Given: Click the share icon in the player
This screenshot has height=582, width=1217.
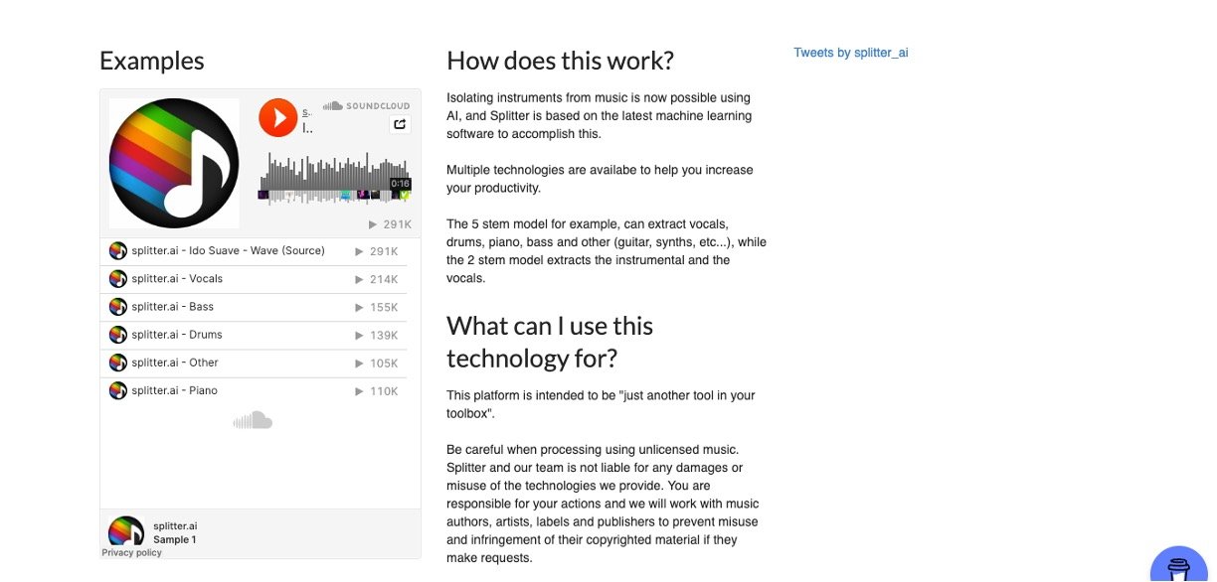Looking at the screenshot, I should (x=400, y=124).
